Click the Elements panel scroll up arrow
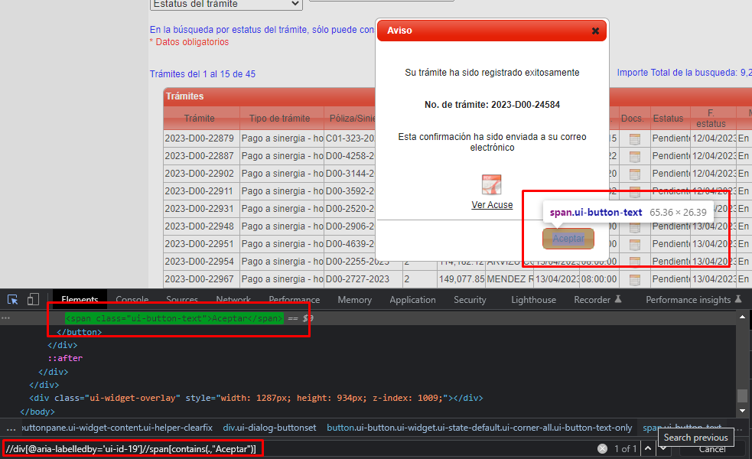752x459 pixels. click(x=742, y=317)
